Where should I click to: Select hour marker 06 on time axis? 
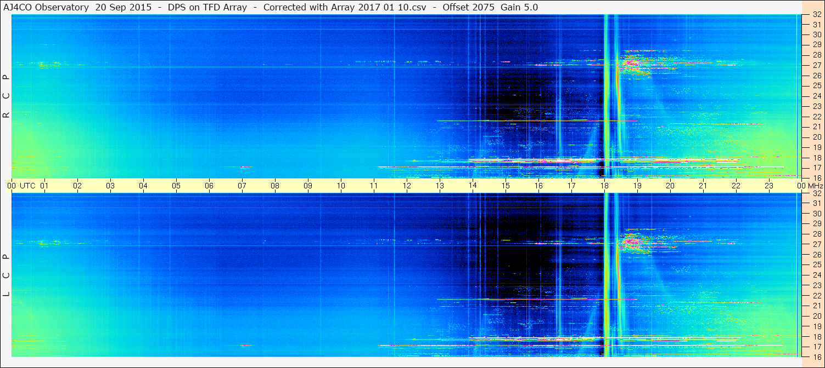tap(209, 186)
